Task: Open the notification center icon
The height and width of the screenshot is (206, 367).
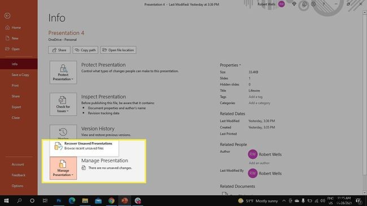Action: (359, 201)
